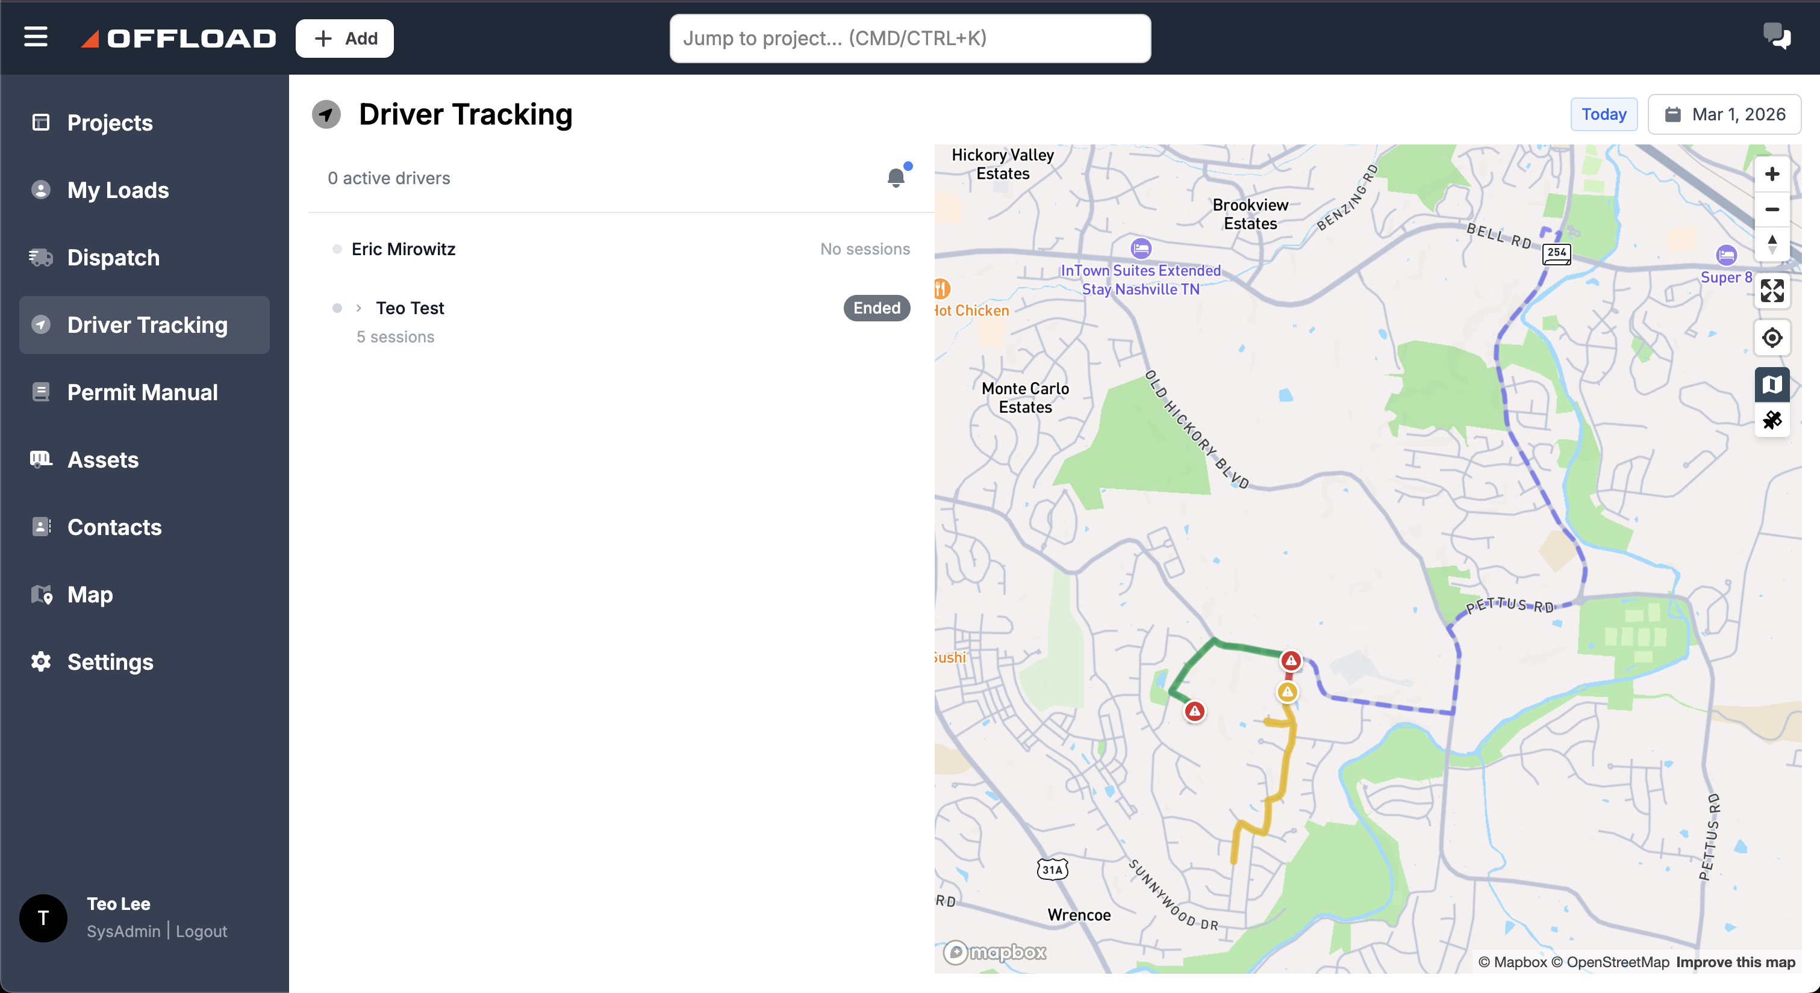
Task: Click the Add button
Action: point(344,38)
